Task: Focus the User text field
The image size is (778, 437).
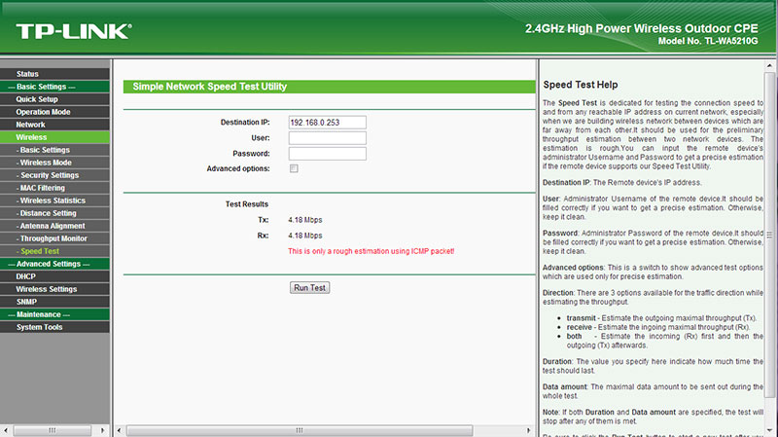Action: 327,137
